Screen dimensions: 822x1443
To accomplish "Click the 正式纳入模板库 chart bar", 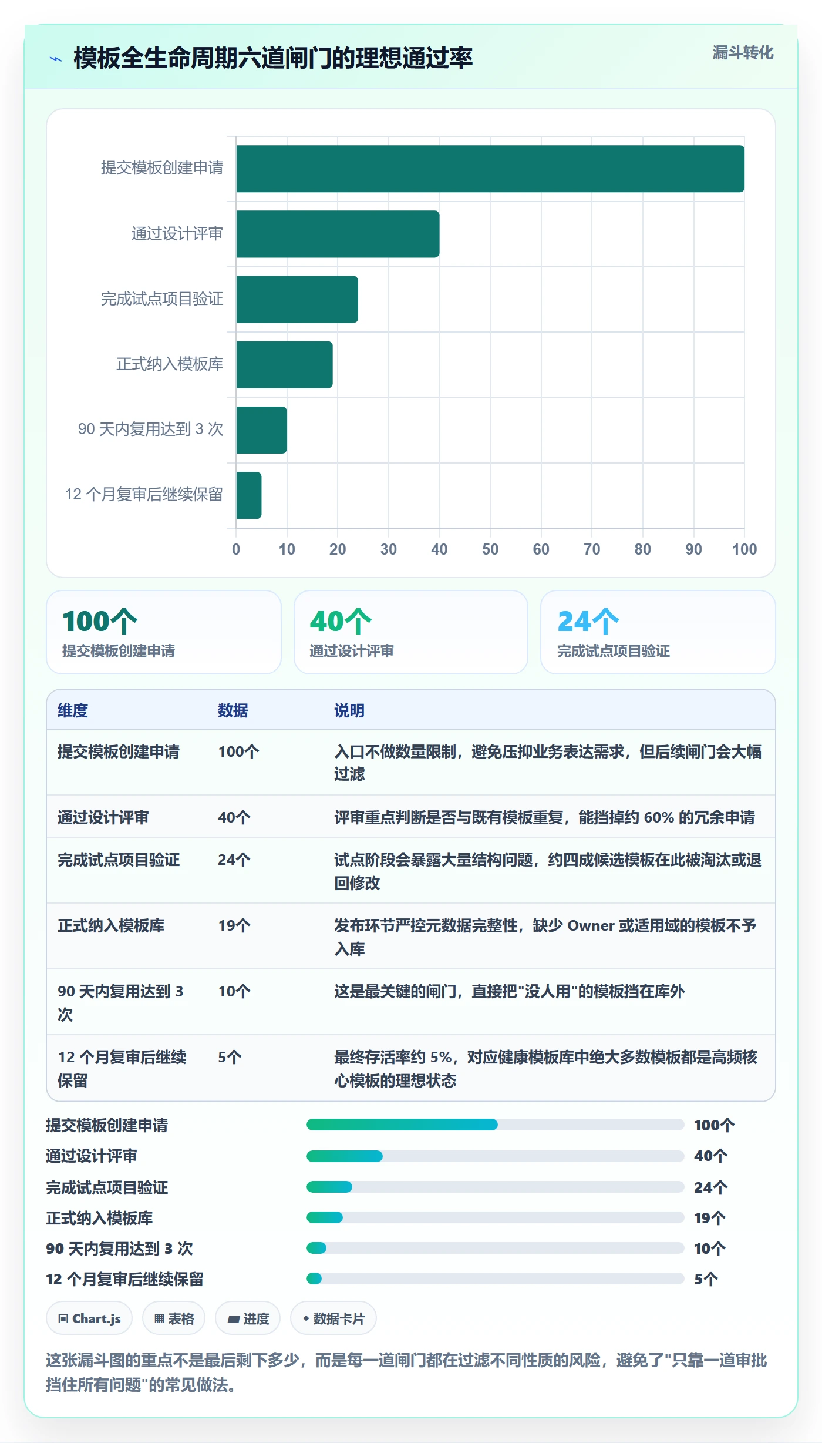I will tap(284, 364).
